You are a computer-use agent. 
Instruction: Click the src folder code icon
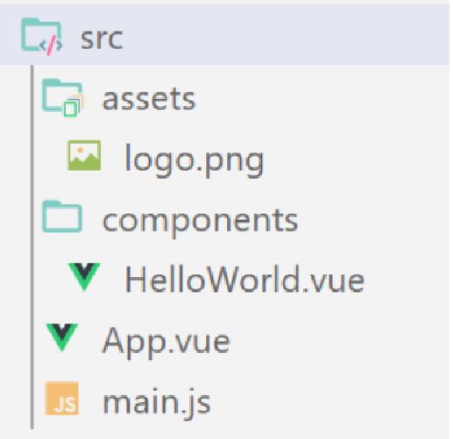point(41,37)
